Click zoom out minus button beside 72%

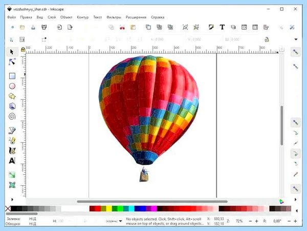(250, 221)
